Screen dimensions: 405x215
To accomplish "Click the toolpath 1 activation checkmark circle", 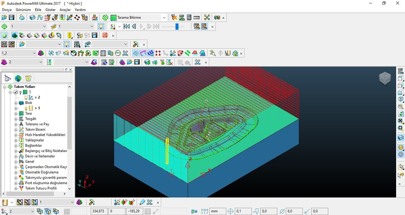I will [16, 92].
